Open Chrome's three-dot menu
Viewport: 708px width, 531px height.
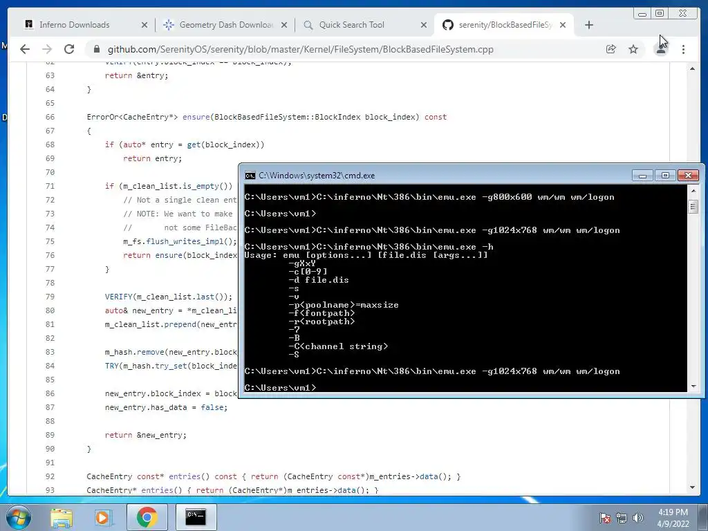(683, 49)
